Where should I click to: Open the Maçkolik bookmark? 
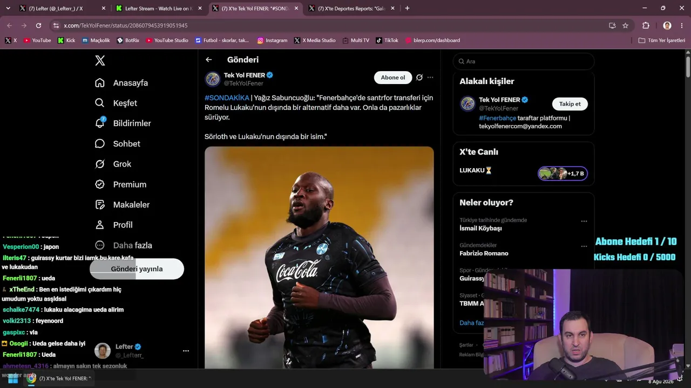(96, 40)
